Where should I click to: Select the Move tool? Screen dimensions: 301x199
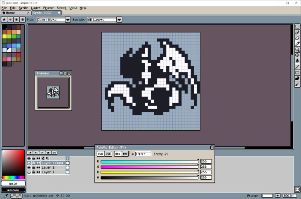[297, 55]
